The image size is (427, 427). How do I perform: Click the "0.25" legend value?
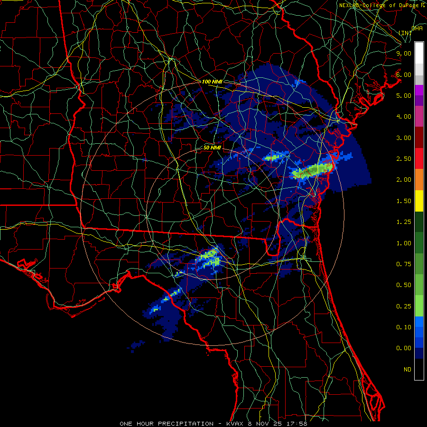404,306
